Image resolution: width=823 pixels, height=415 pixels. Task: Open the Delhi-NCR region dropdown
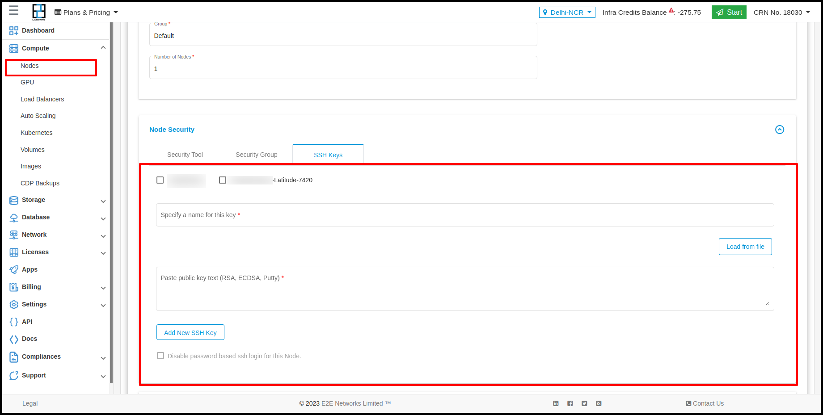coord(567,13)
